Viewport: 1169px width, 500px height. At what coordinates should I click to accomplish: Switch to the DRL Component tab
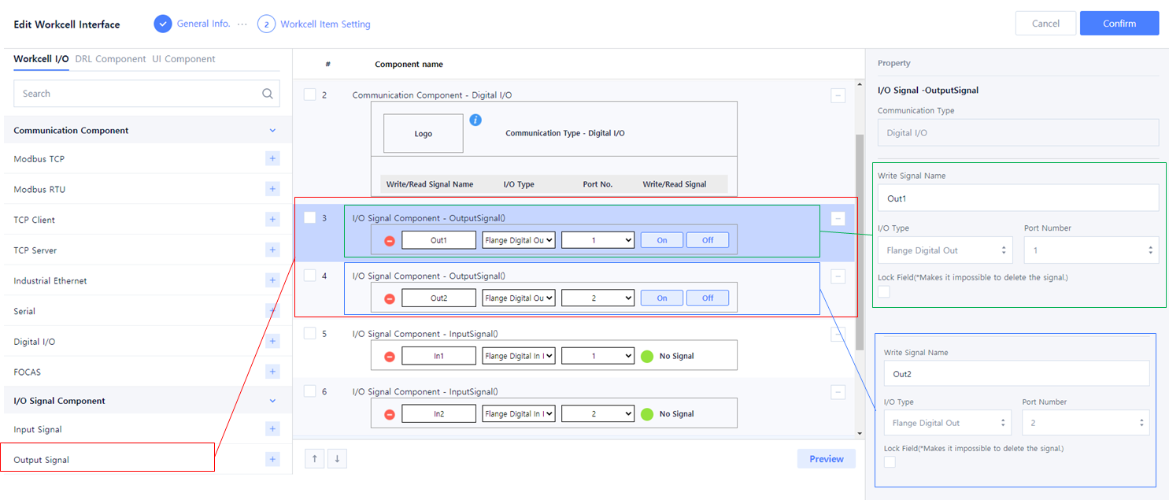(x=110, y=59)
